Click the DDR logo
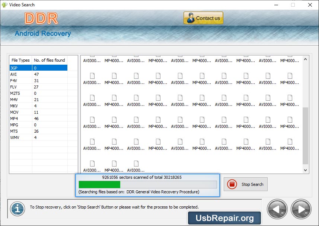 (41, 19)
